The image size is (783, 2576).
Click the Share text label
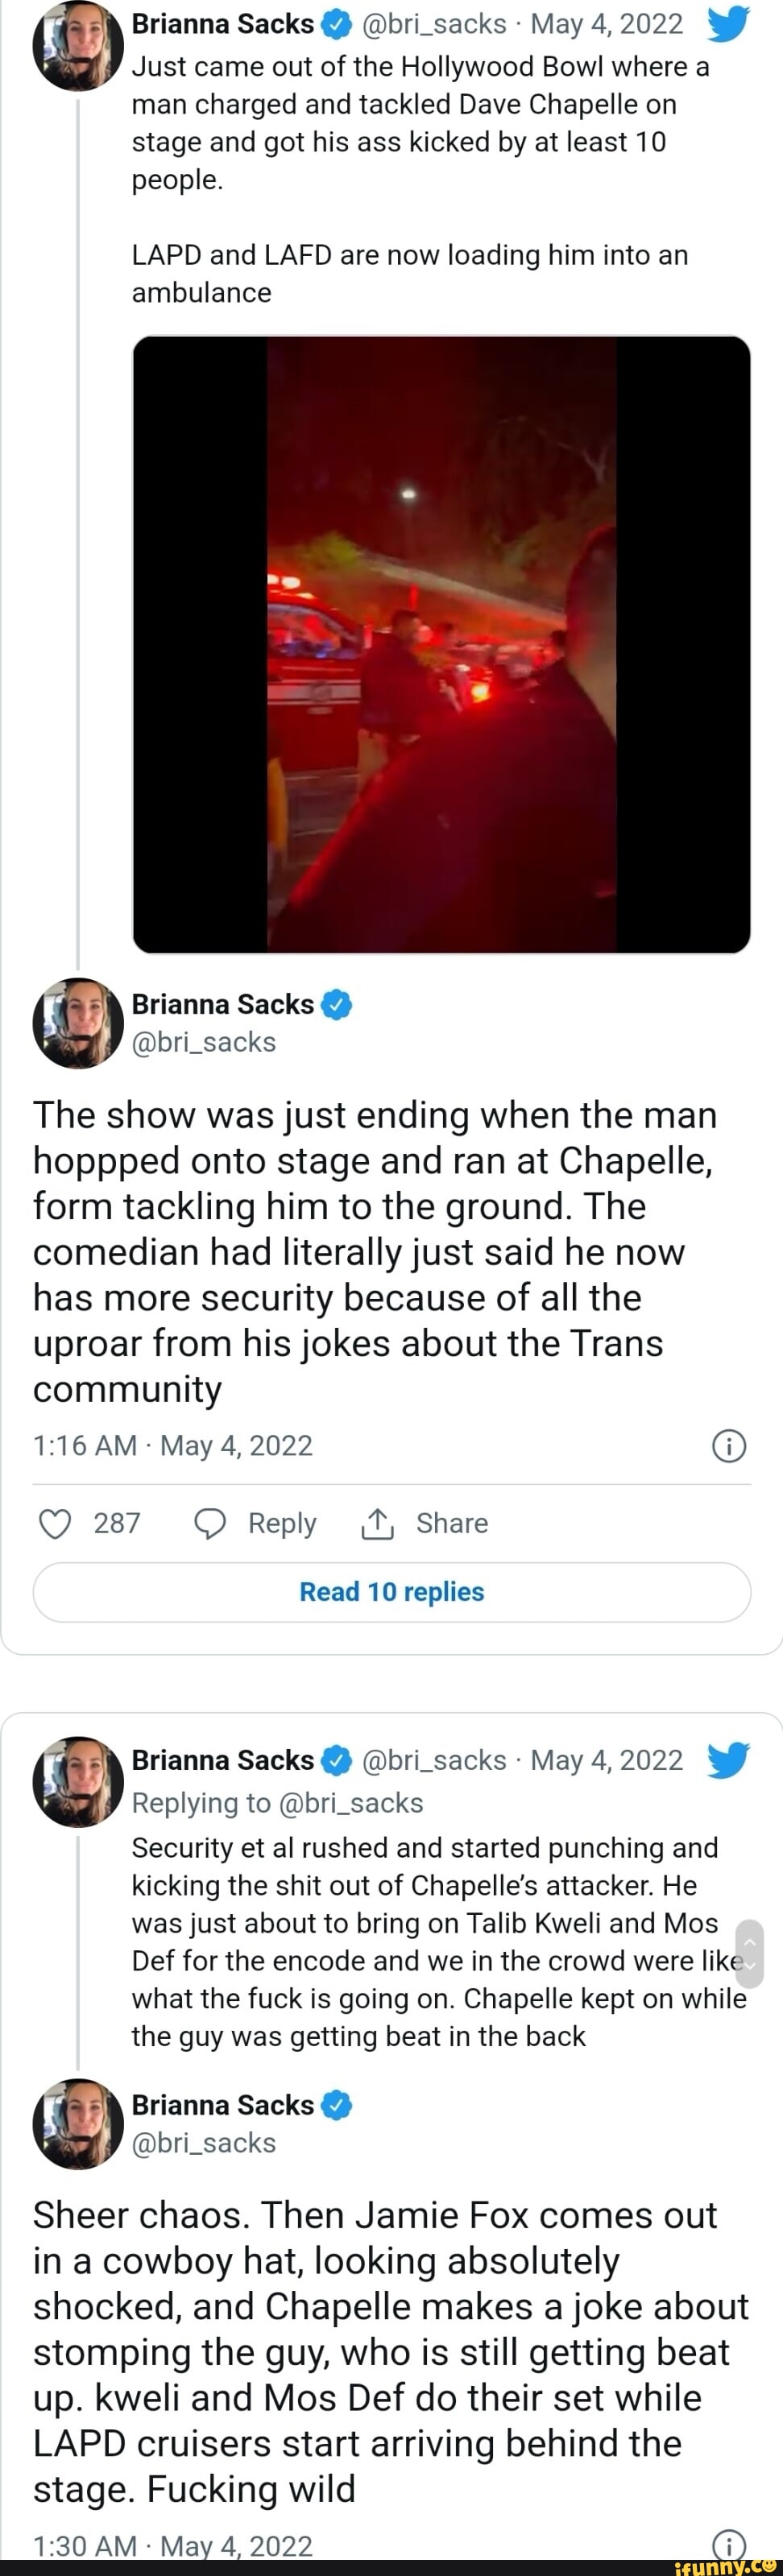452,1523
